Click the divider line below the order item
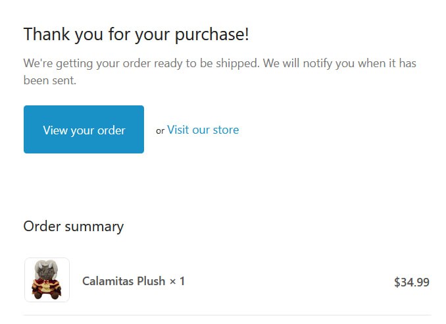 (x=227, y=315)
